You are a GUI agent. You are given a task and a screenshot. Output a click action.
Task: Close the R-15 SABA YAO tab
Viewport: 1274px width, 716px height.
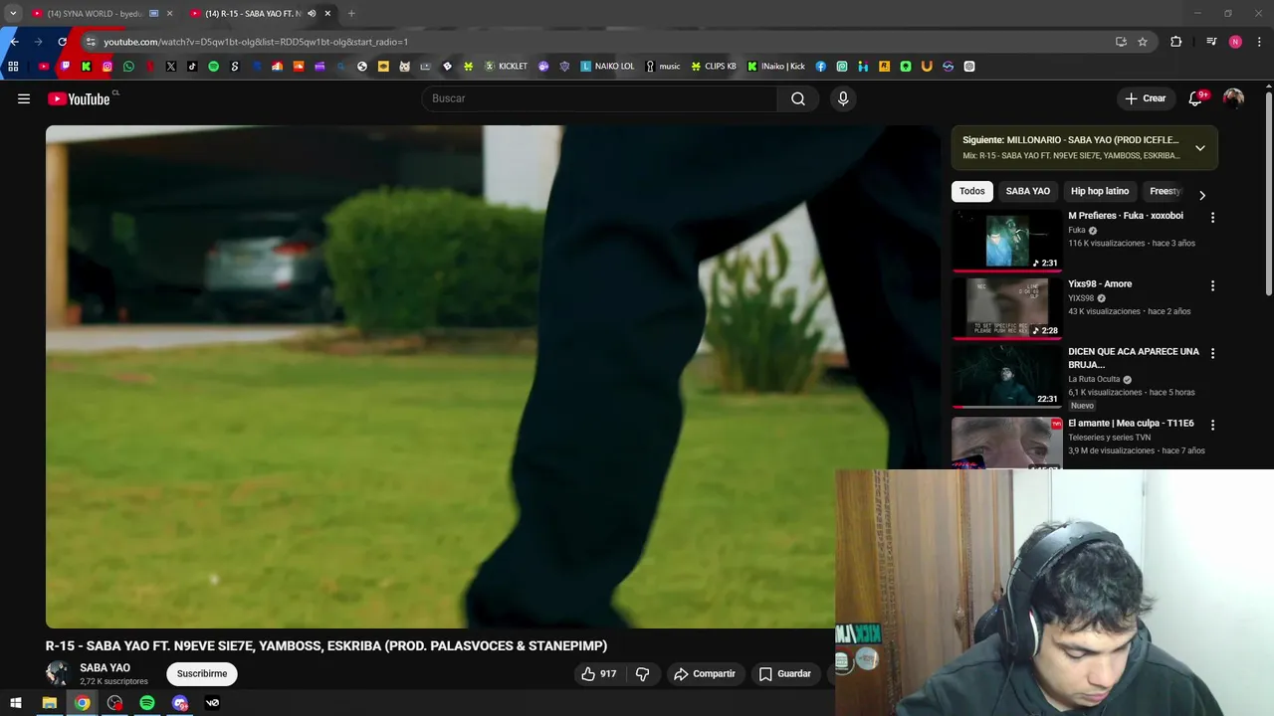coord(327,14)
